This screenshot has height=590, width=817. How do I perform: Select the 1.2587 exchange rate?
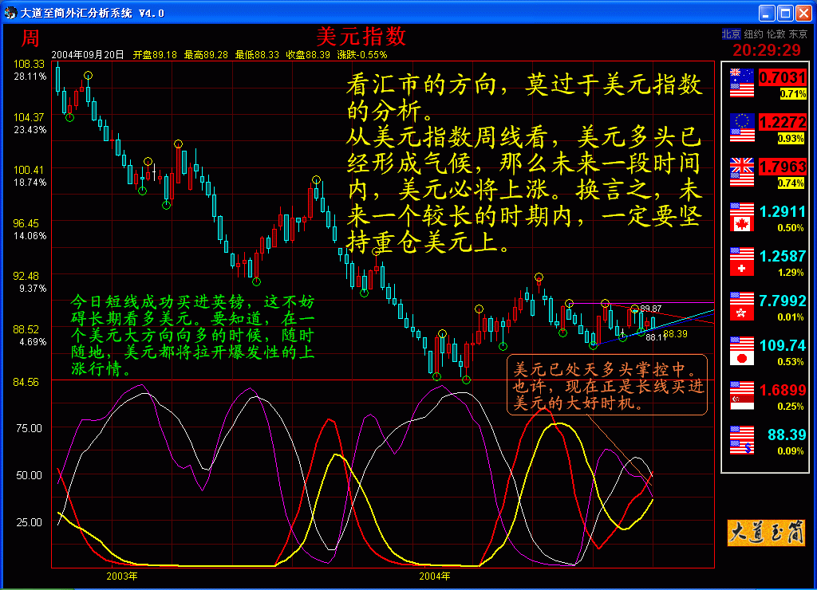point(782,256)
